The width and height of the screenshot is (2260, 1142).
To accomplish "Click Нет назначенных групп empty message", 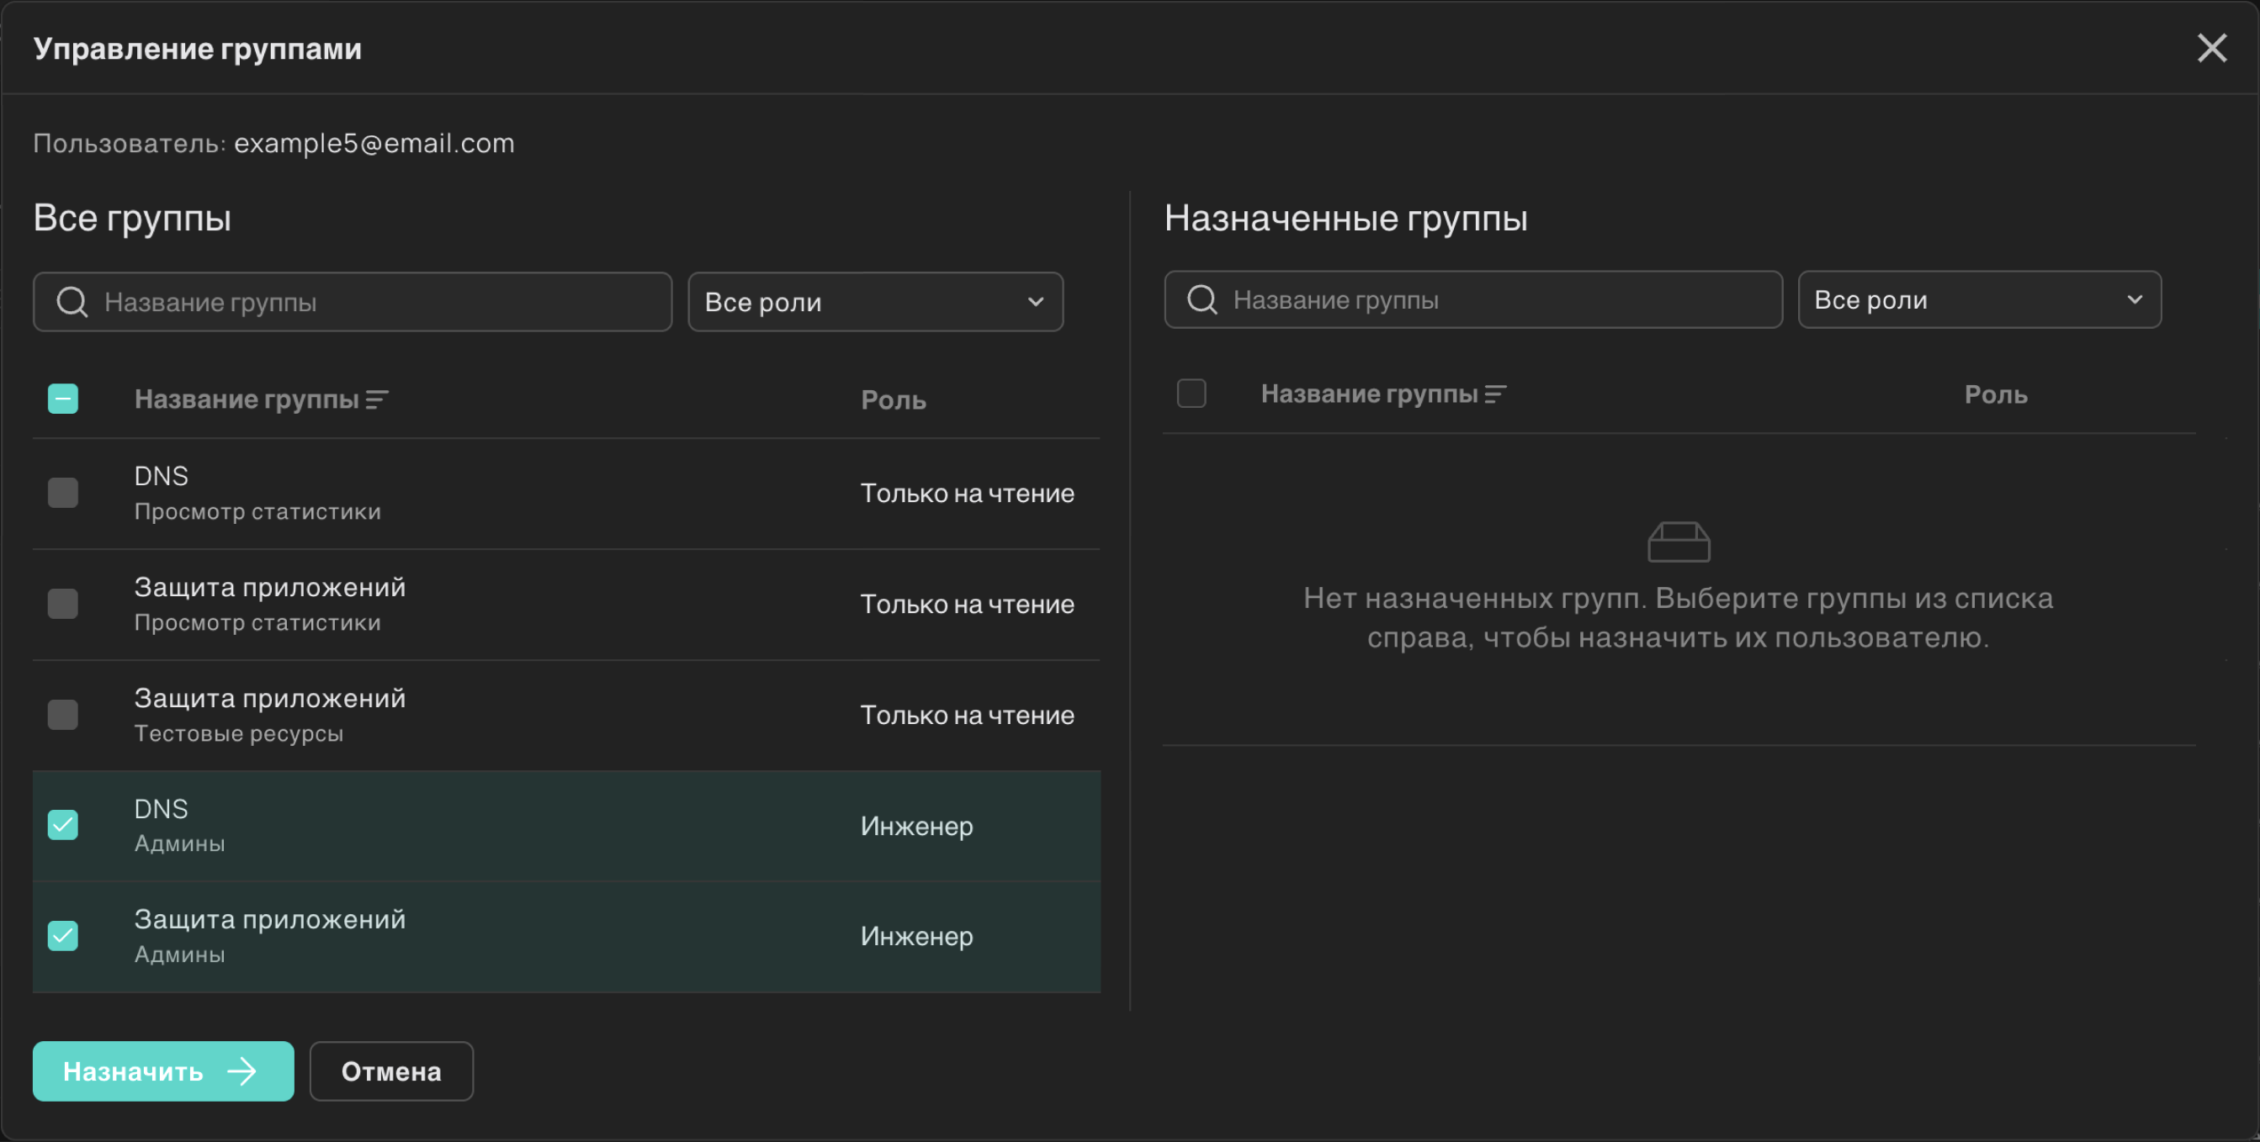I will (1679, 617).
